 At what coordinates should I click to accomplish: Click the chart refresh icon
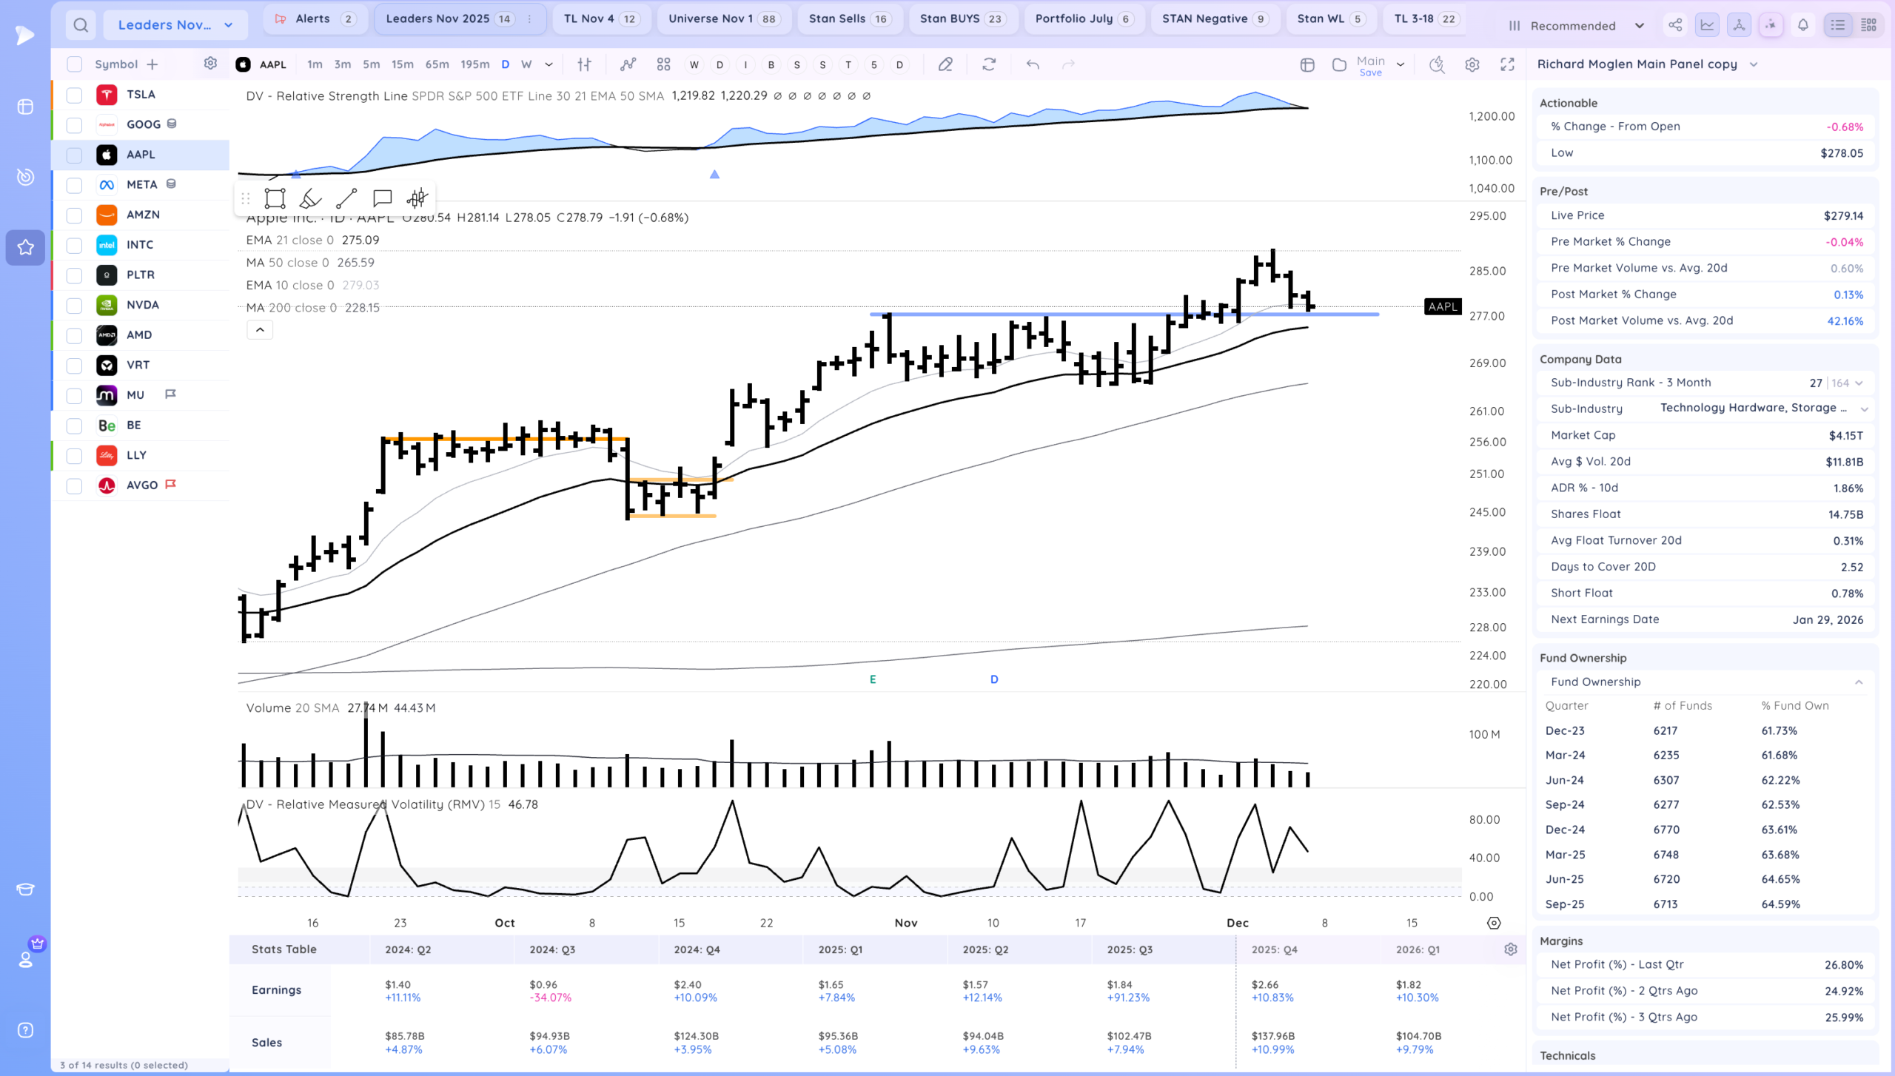(989, 64)
